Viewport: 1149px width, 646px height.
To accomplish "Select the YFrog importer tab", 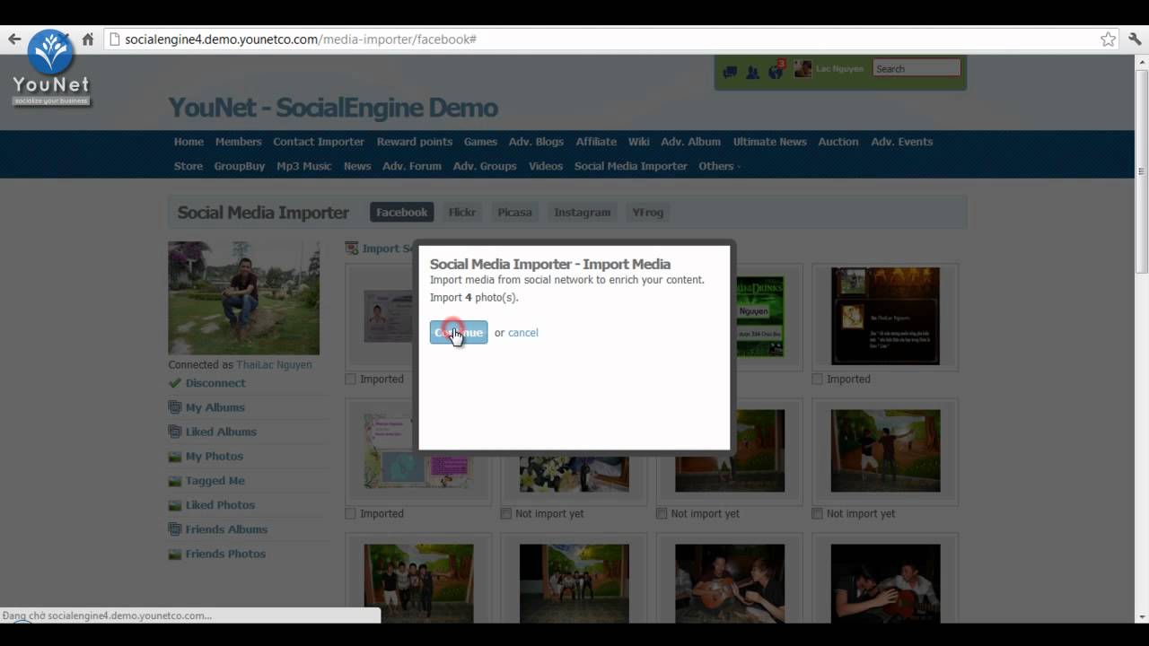I will [647, 213].
